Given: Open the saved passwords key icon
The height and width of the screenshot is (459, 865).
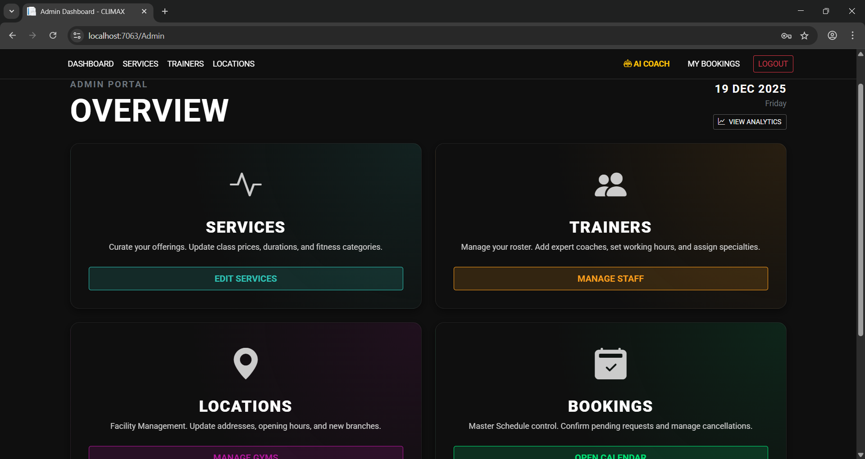Looking at the screenshot, I should point(786,36).
